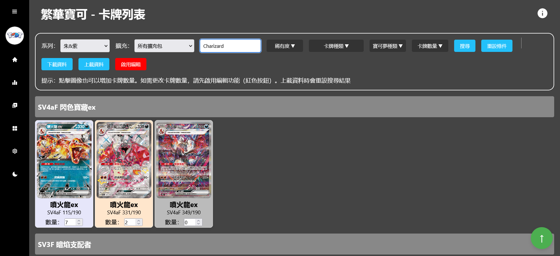Open the 擴充 expansion pack dropdown
The height and width of the screenshot is (256, 560).
pyautogui.click(x=164, y=46)
